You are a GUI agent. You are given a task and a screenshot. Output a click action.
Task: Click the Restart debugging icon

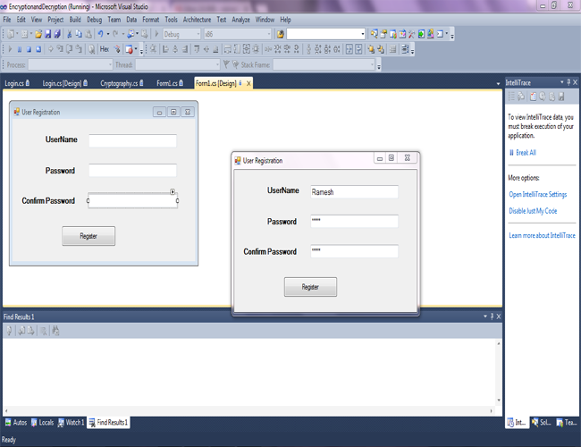(38, 49)
